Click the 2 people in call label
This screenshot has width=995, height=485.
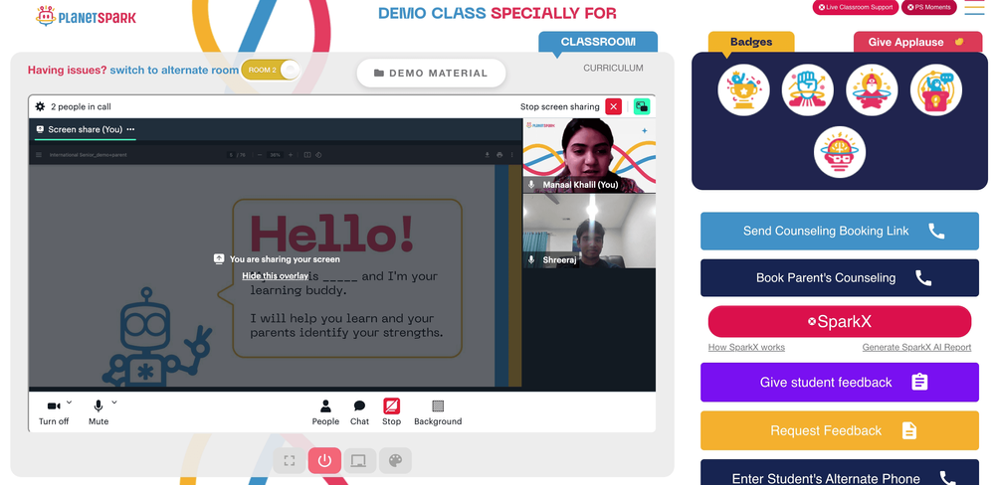click(81, 106)
